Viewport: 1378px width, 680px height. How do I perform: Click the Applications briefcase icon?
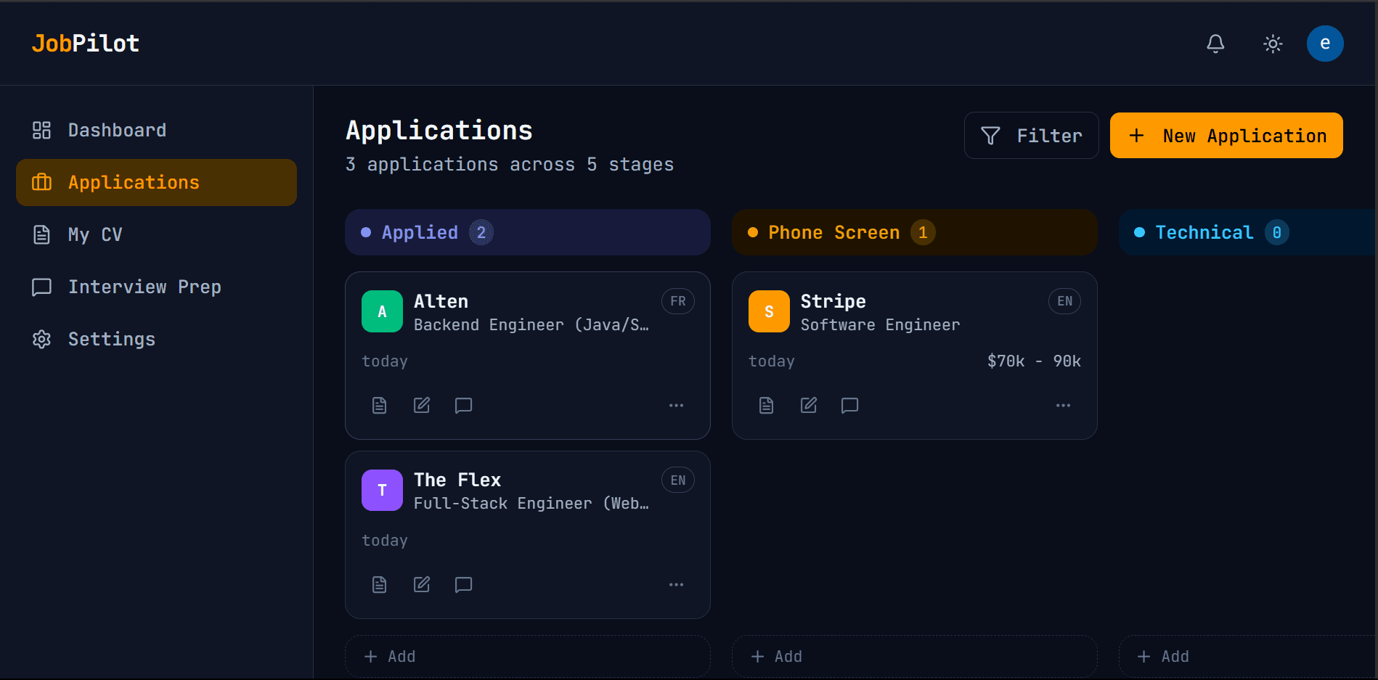[x=41, y=182]
